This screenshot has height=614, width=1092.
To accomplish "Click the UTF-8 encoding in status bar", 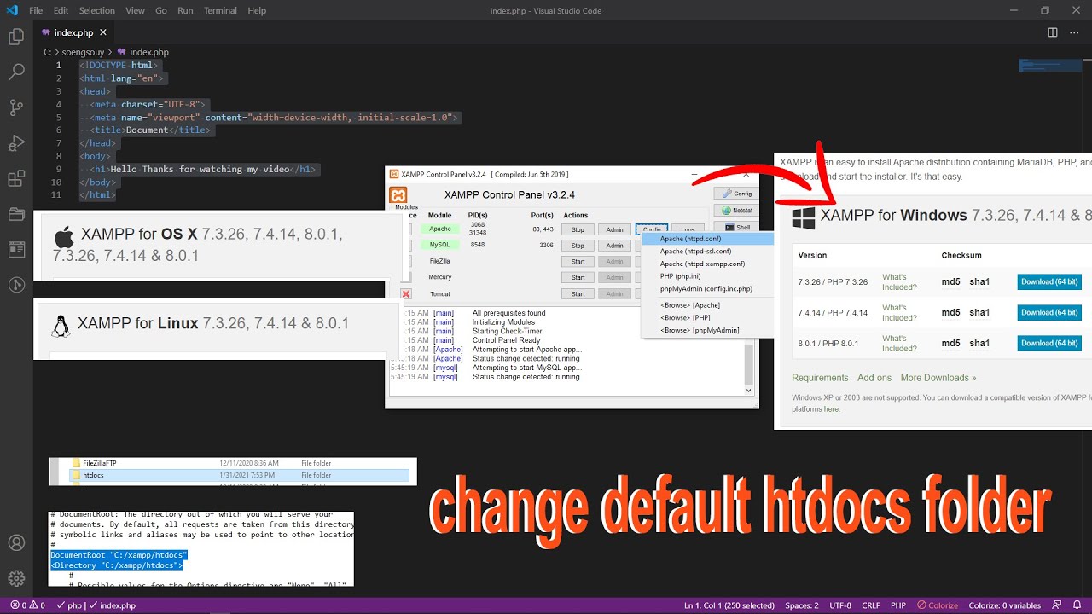I will (840, 605).
